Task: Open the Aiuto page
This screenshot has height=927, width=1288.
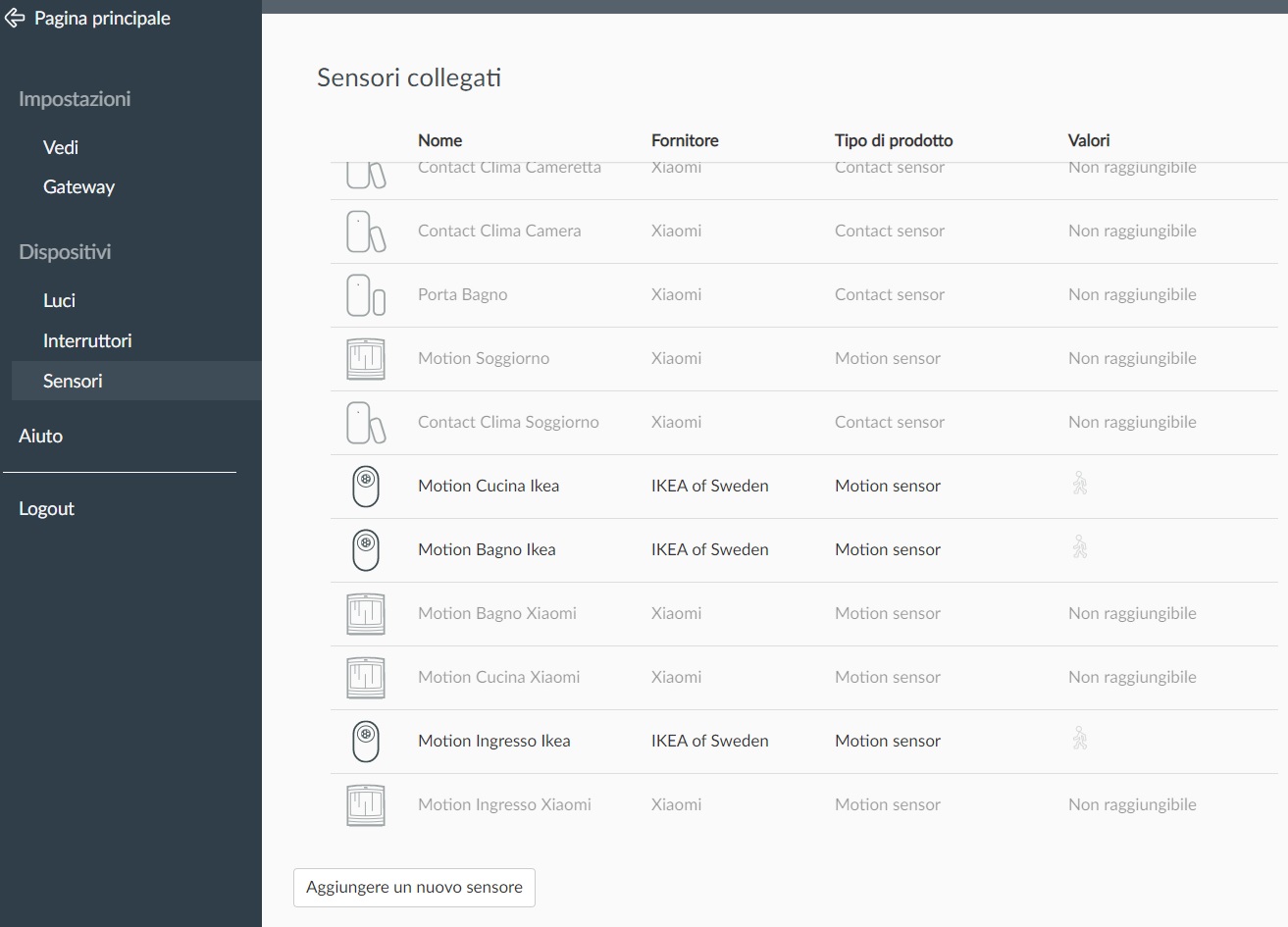Action: (40, 436)
